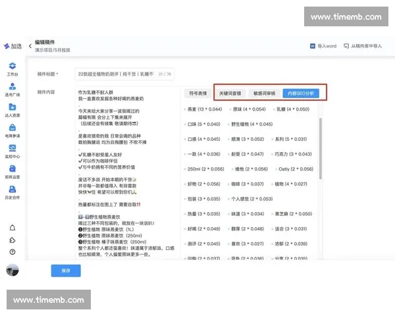Screen dimensions: 395x316
Task: Click keyword 测评 (2 * 0.045)
Action: [x=204, y=244]
